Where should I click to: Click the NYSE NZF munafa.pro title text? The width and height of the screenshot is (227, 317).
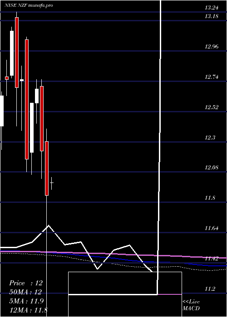point(29,5)
